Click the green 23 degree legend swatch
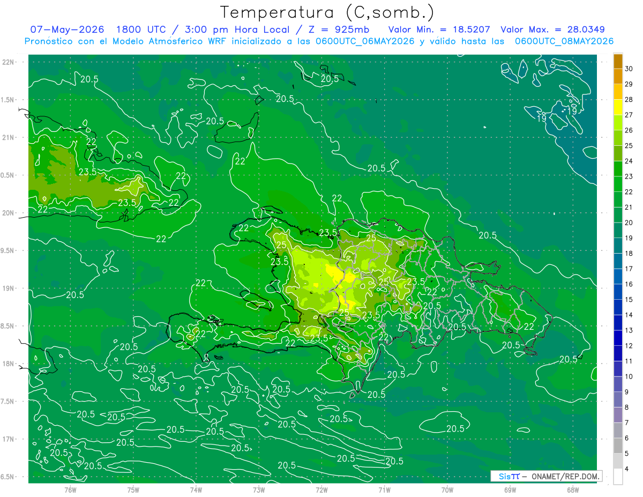Screen dimensions: 643x497 coord(618,184)
